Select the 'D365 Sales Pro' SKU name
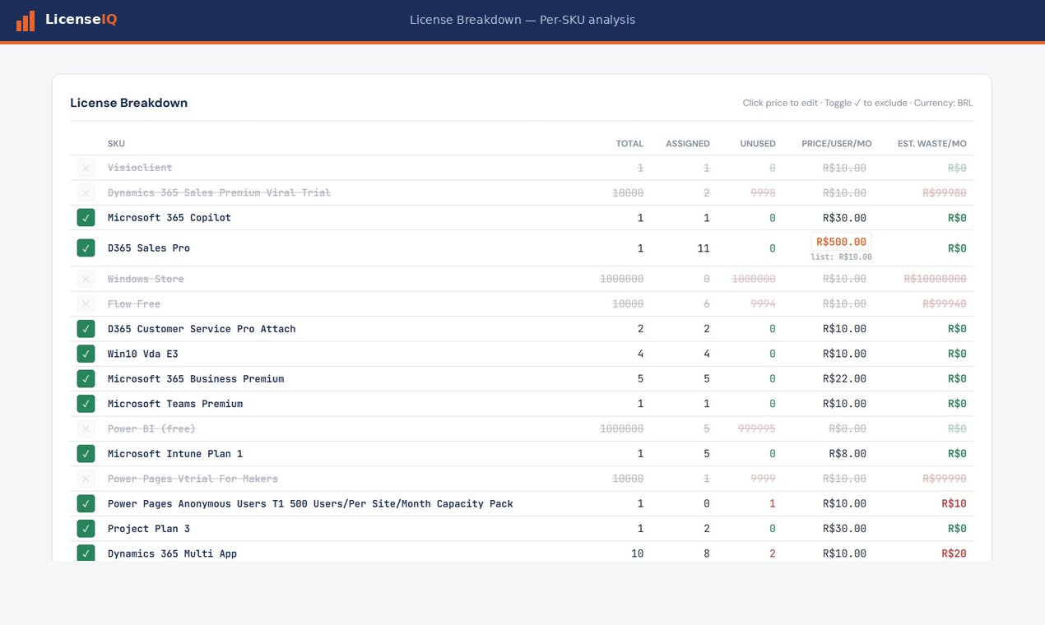 pyautogui.click(x=149, y=248)
